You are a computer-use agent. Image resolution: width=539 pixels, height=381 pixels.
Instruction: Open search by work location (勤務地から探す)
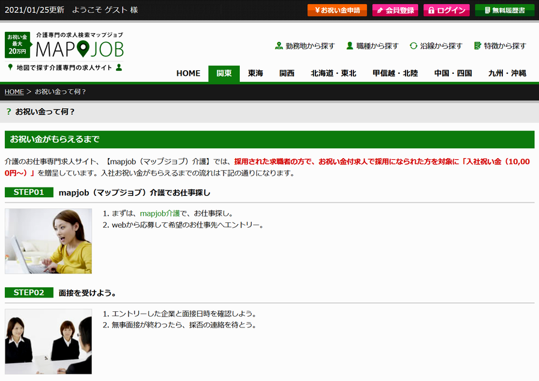pos(305,46)
